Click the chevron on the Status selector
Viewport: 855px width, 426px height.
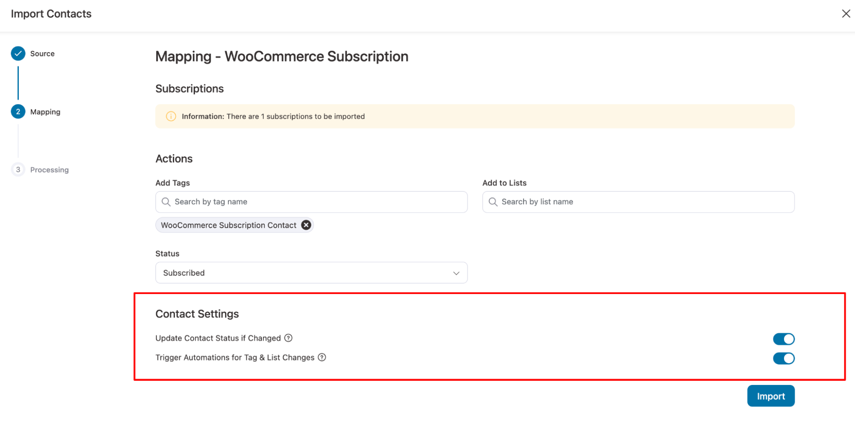(x=456, y=273)
